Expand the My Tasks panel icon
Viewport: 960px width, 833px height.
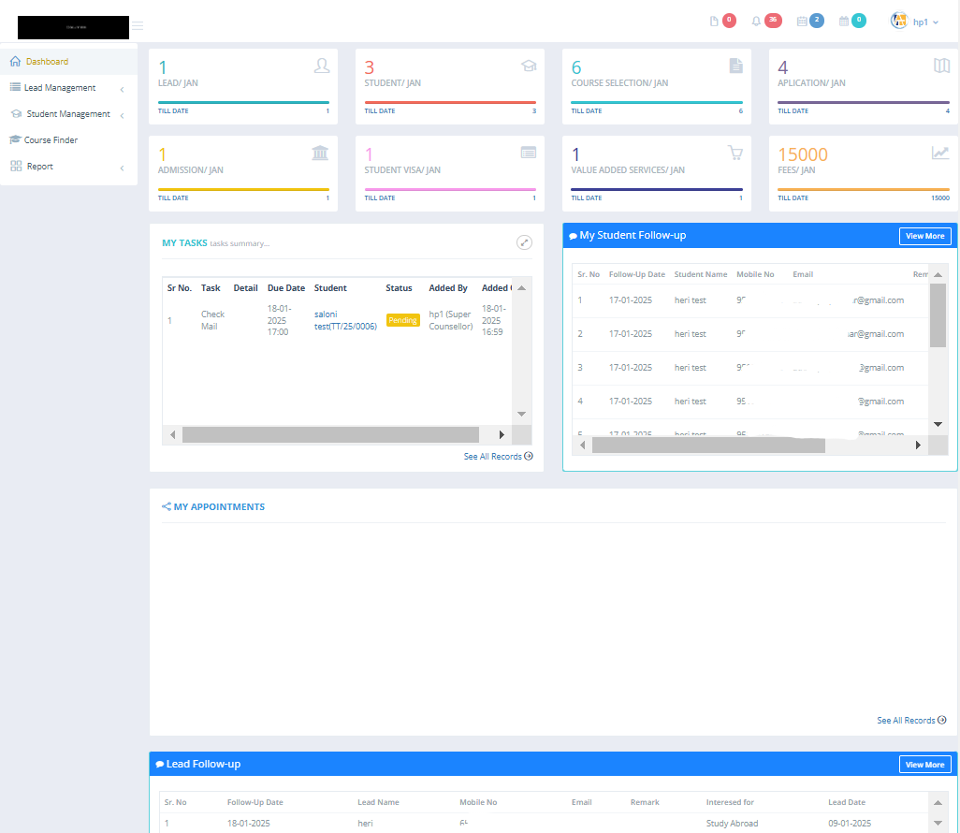pyautogui.click(x=525, y=242)
